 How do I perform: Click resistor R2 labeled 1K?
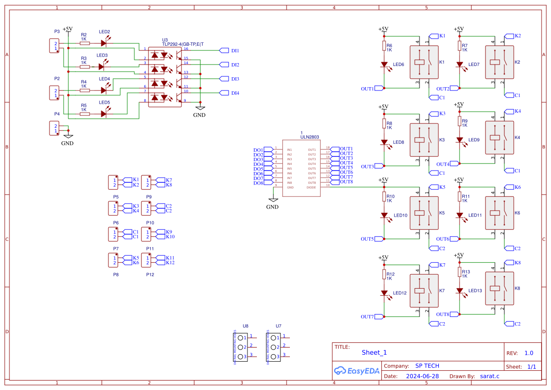pos(84,42)
